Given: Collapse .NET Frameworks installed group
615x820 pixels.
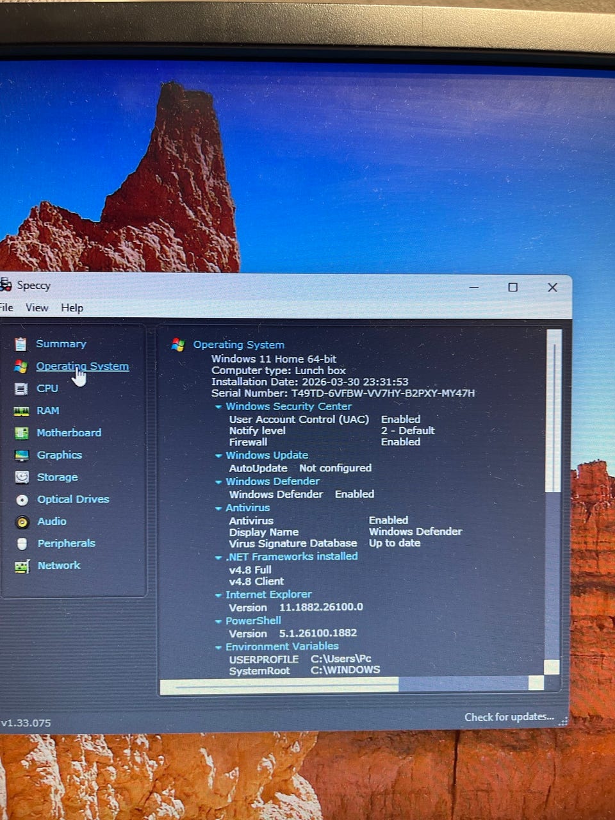Looking at the screenshot, I should tap(218, 557).
